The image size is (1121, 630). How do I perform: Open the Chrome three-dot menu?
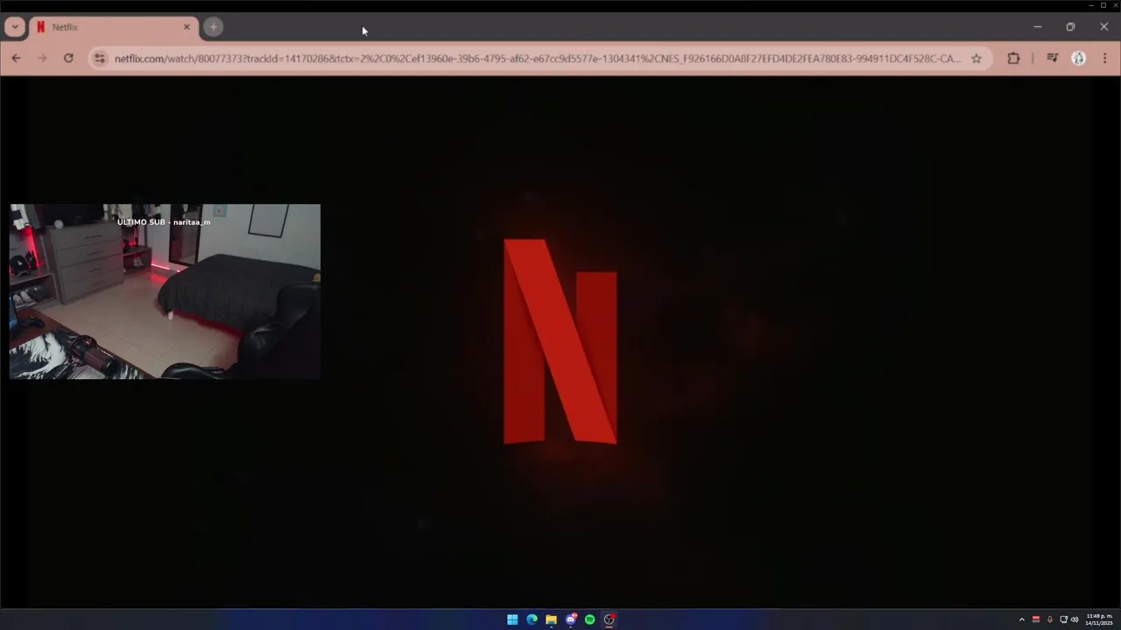coord(1104,59)
